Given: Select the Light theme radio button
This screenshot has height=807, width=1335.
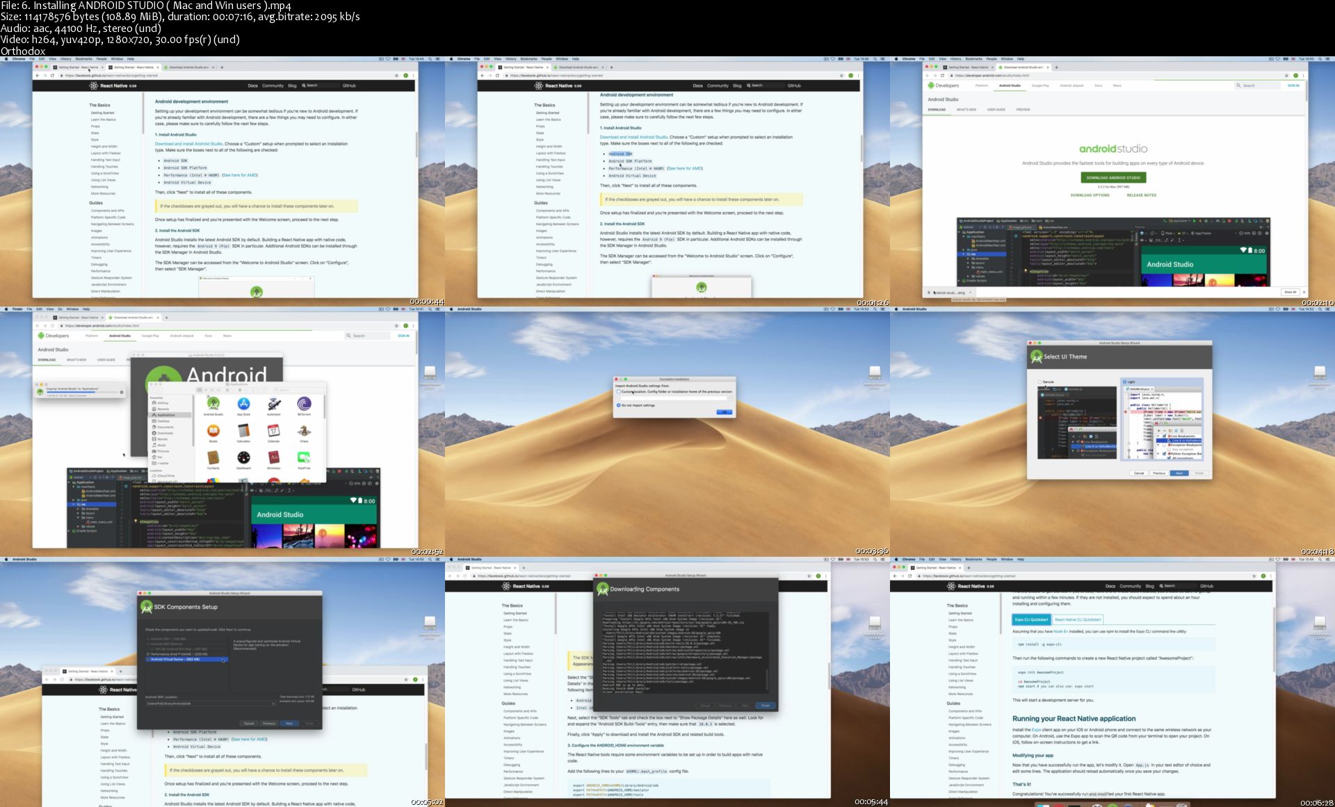Looking at the screenshot, I should pyautogui.click(x=1124, y=382).
